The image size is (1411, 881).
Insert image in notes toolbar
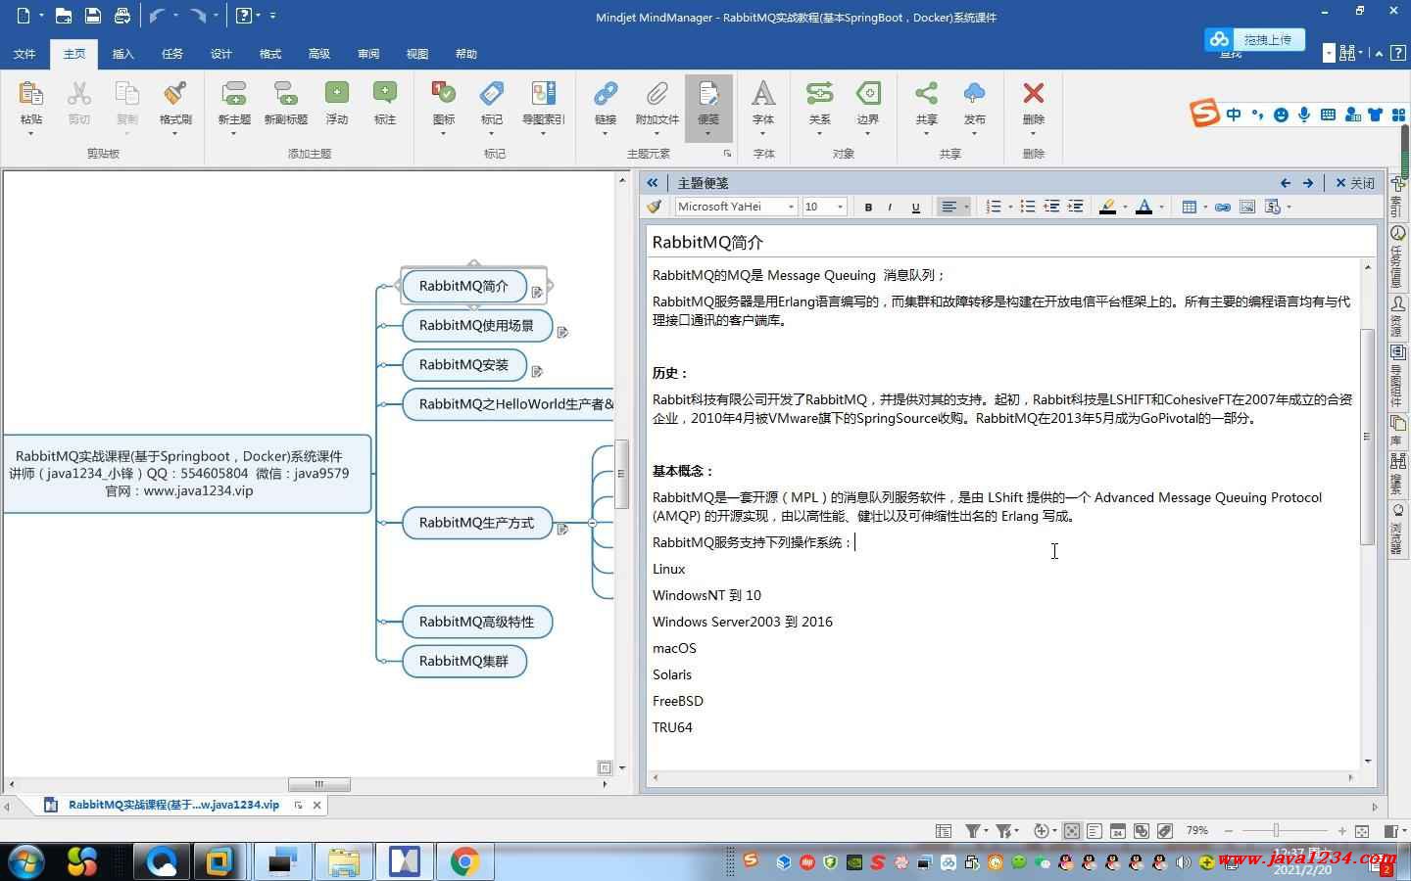pos(1247,207)
